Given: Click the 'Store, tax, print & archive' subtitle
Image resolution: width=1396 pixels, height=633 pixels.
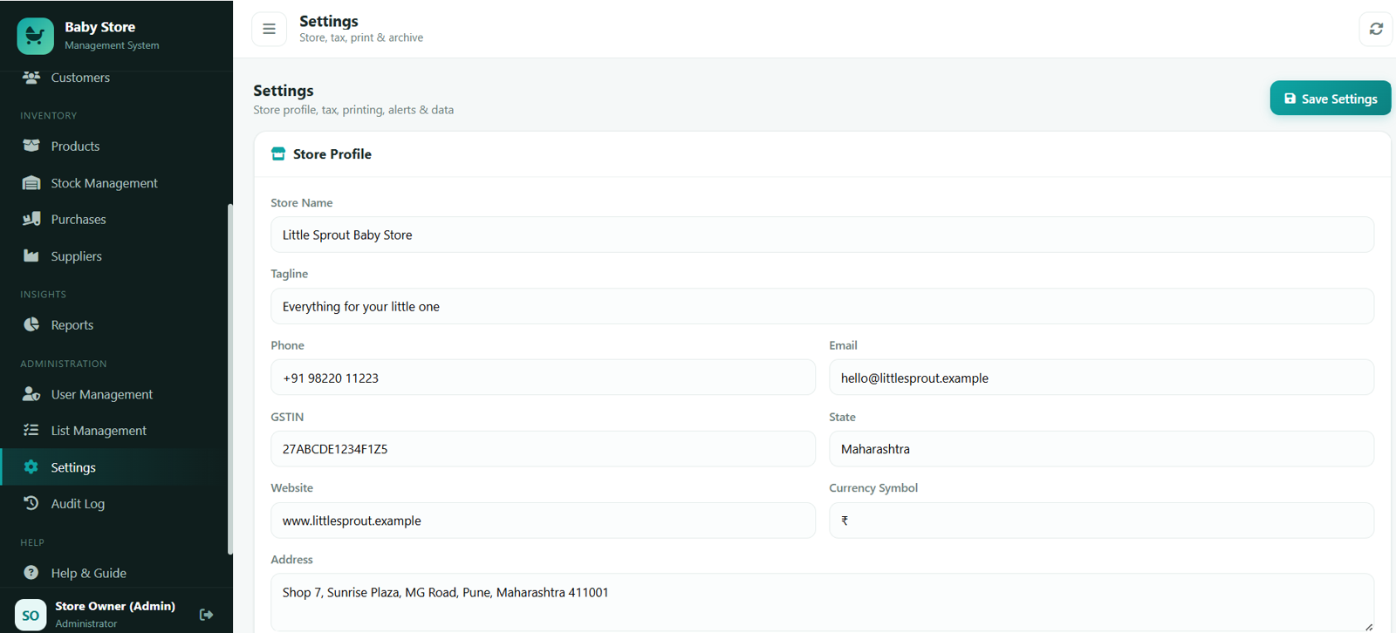Looking at the screenshot, I should coord(361,37).
